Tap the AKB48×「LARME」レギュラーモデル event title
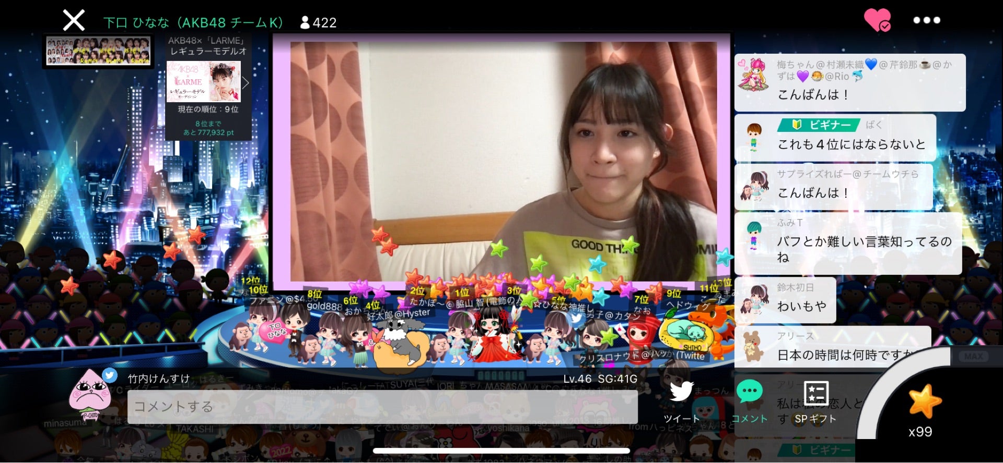Screen dimensions: 1003x463 point(208,46)
